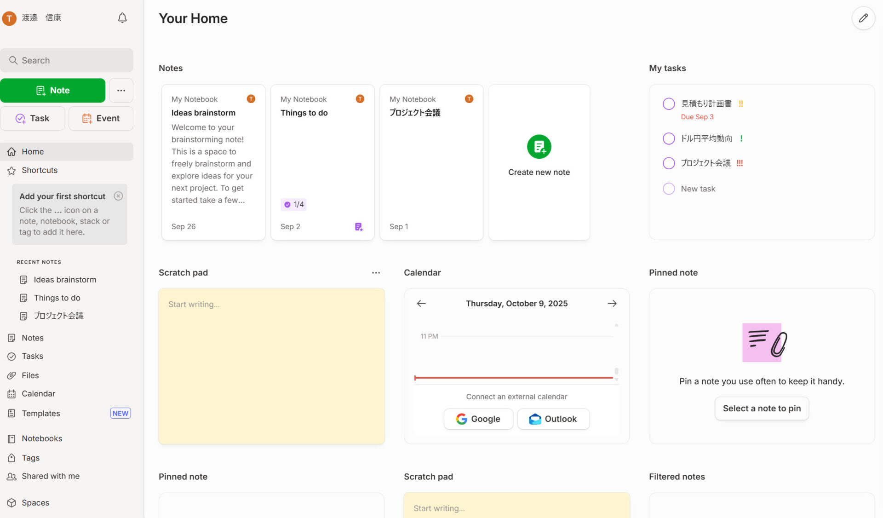Image resolution: width=883 pixels, height=518 pixels.
Task: Click the Select a note to pin button
Action: coord(762,409)
